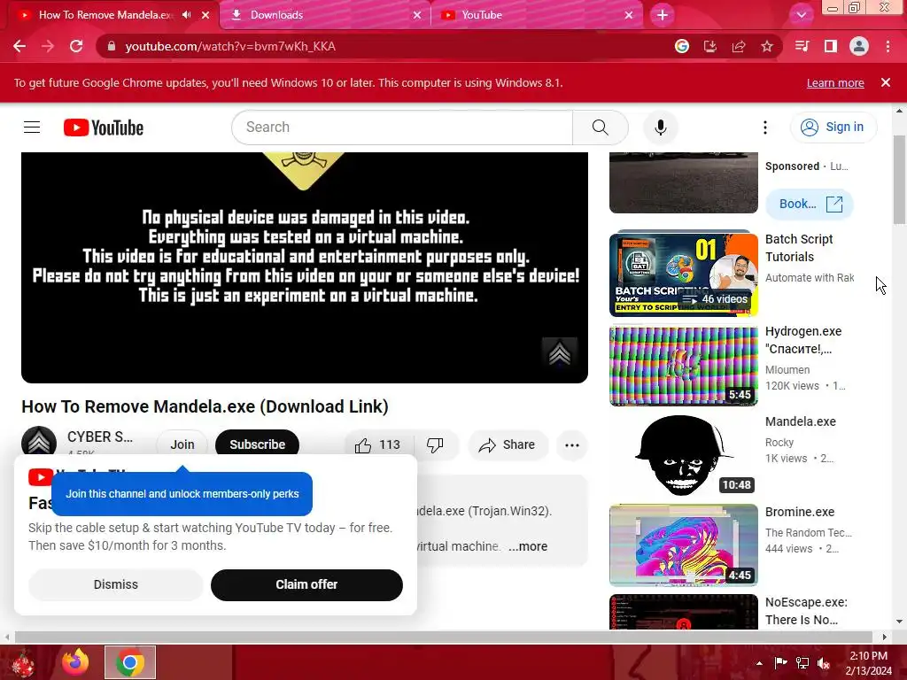This screenshot has width=907, height=680.
Task: Mute the tab via speaker icon
Action: [x=186, y=15]
